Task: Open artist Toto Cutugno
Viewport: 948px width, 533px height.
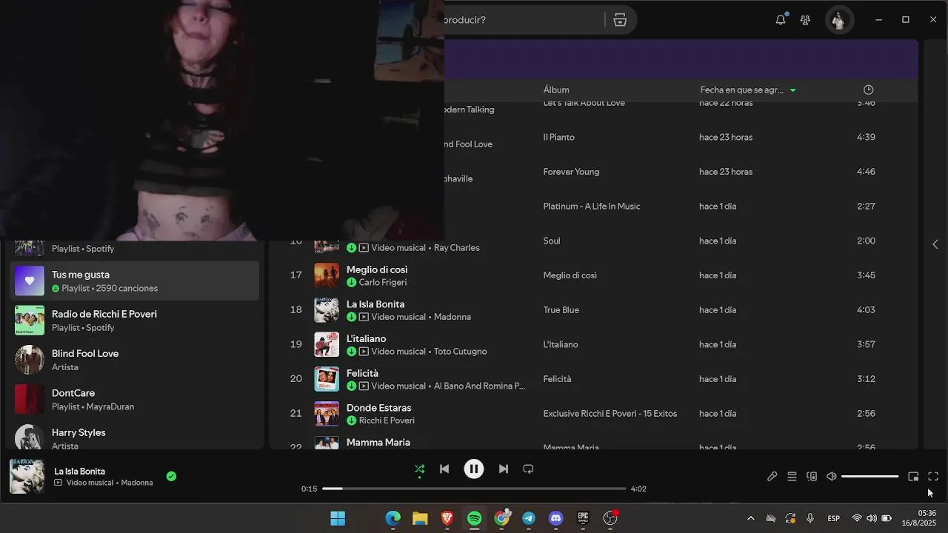Action: pyautogui.click(x=460, y=352)
